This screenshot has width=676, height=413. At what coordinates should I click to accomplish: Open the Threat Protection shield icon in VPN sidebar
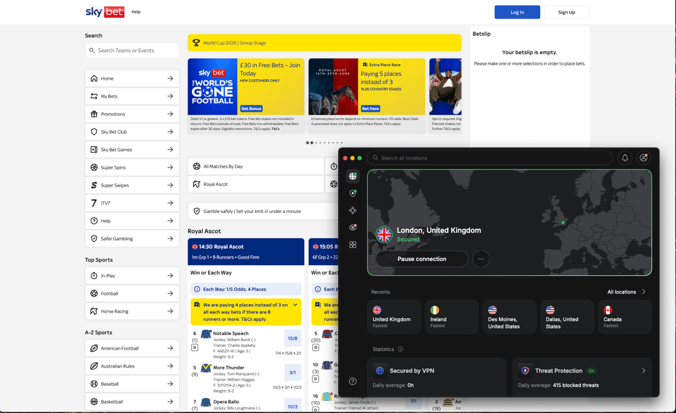tap(353, 193)
